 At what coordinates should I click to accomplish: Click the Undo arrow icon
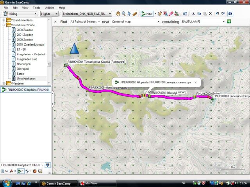tap(218, 14)
